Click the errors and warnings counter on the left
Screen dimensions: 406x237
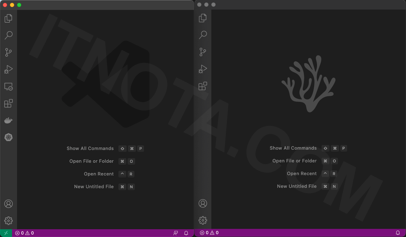(24, 233)
